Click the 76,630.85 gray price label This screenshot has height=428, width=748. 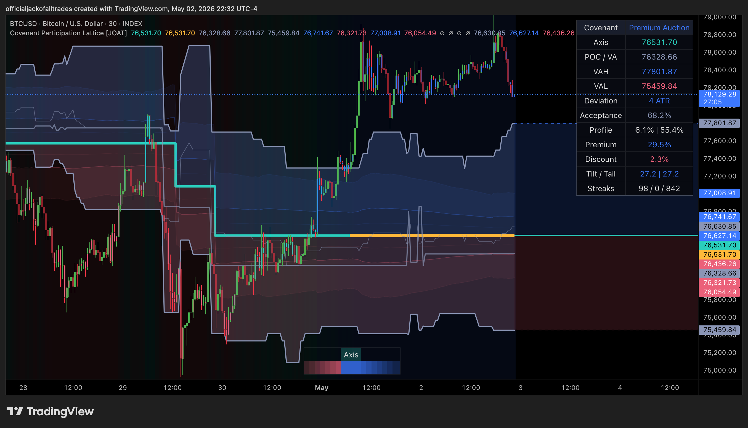[x=719, y=226]
